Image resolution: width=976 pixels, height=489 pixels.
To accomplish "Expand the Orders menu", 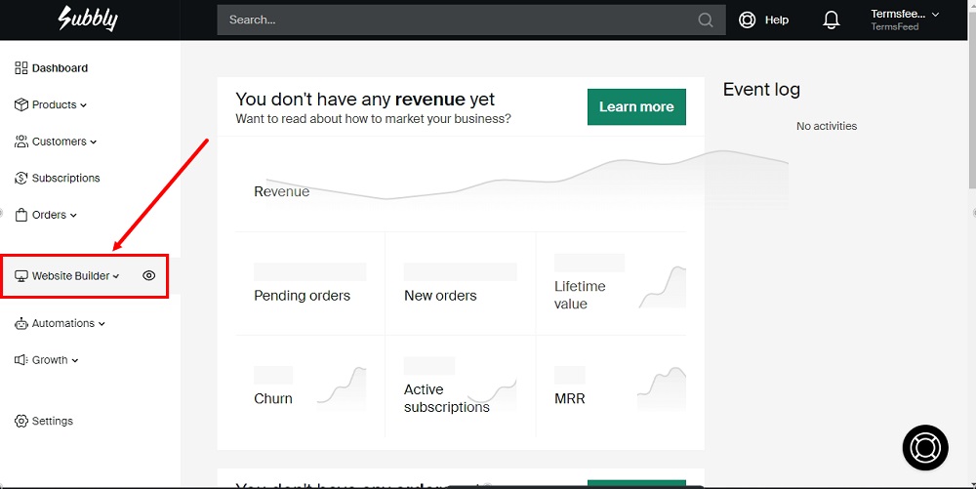I will point(54,215).
